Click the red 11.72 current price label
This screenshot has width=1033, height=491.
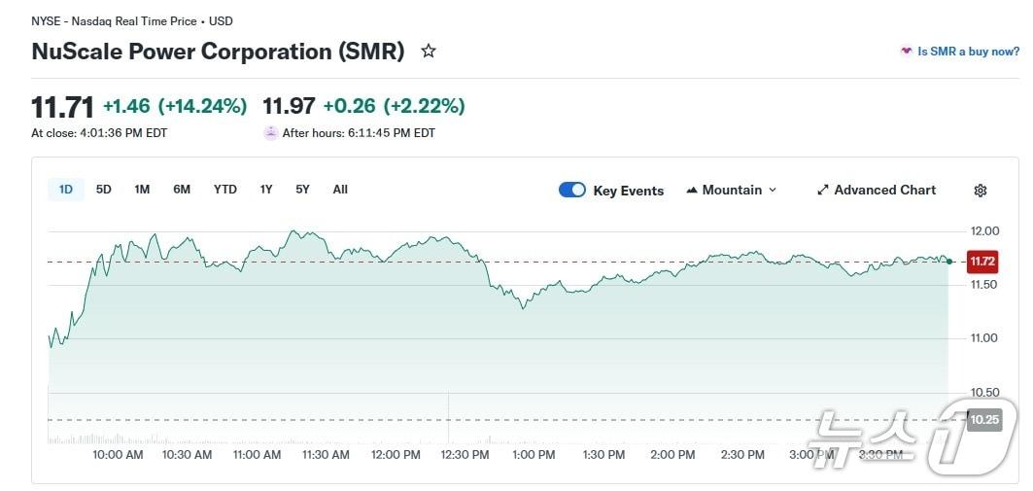pyautogui.click(x=983, y=262)
